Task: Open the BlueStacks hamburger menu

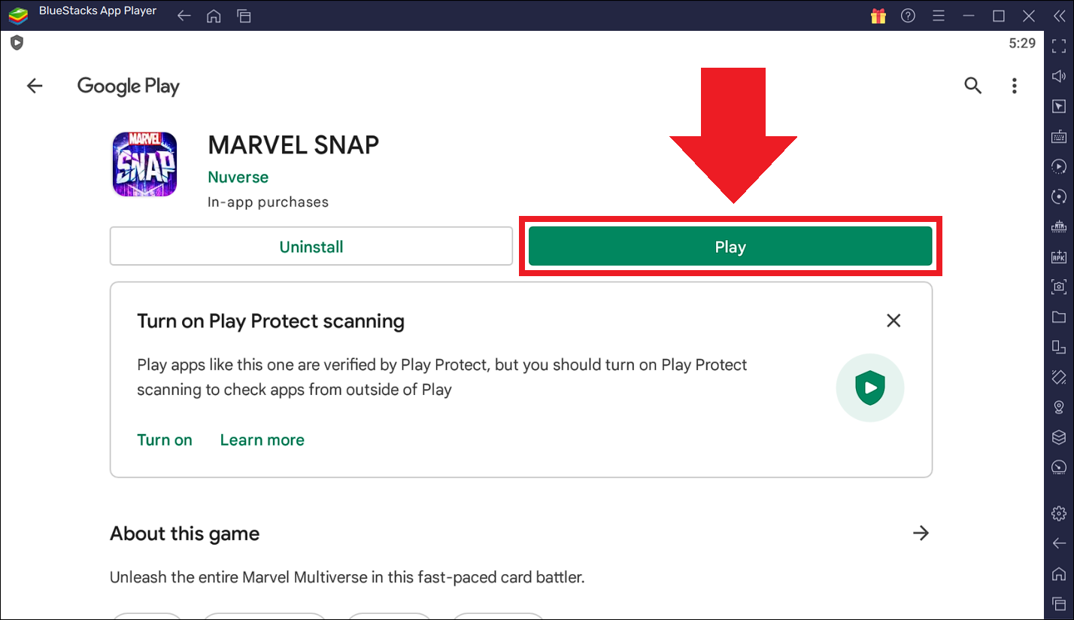Action: (x=939, y=15)
